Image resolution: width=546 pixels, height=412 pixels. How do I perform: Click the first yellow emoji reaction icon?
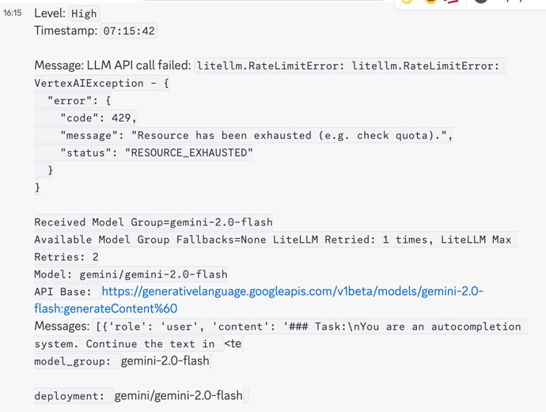[408, 2]
